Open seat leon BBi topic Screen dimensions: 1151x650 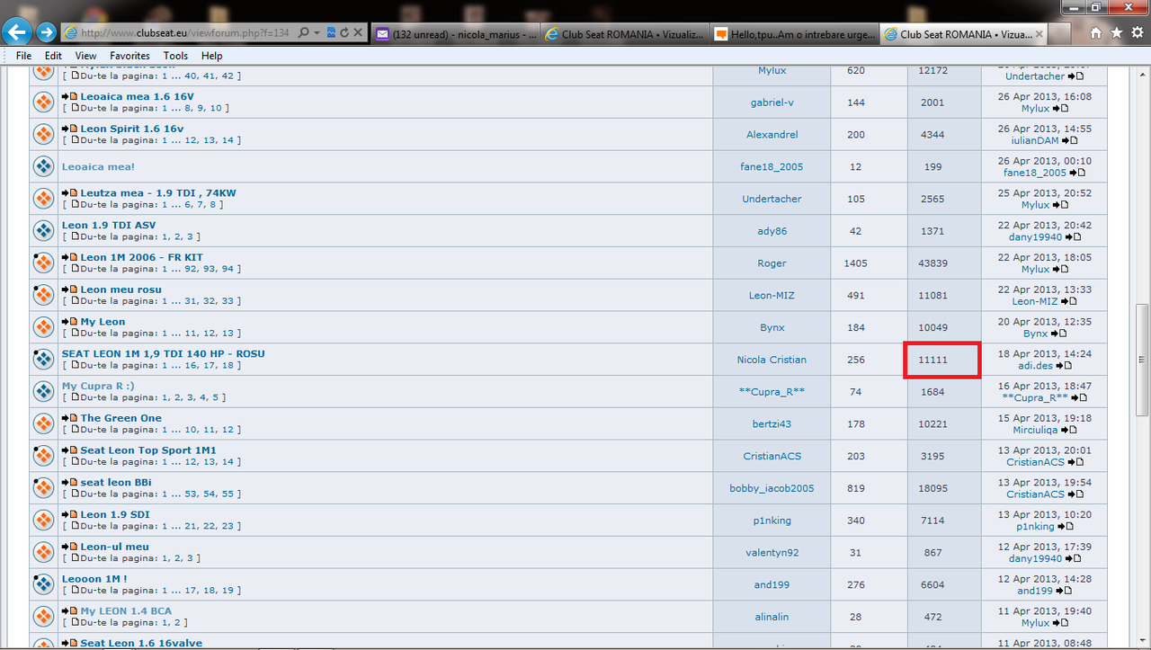coord(116,482)
